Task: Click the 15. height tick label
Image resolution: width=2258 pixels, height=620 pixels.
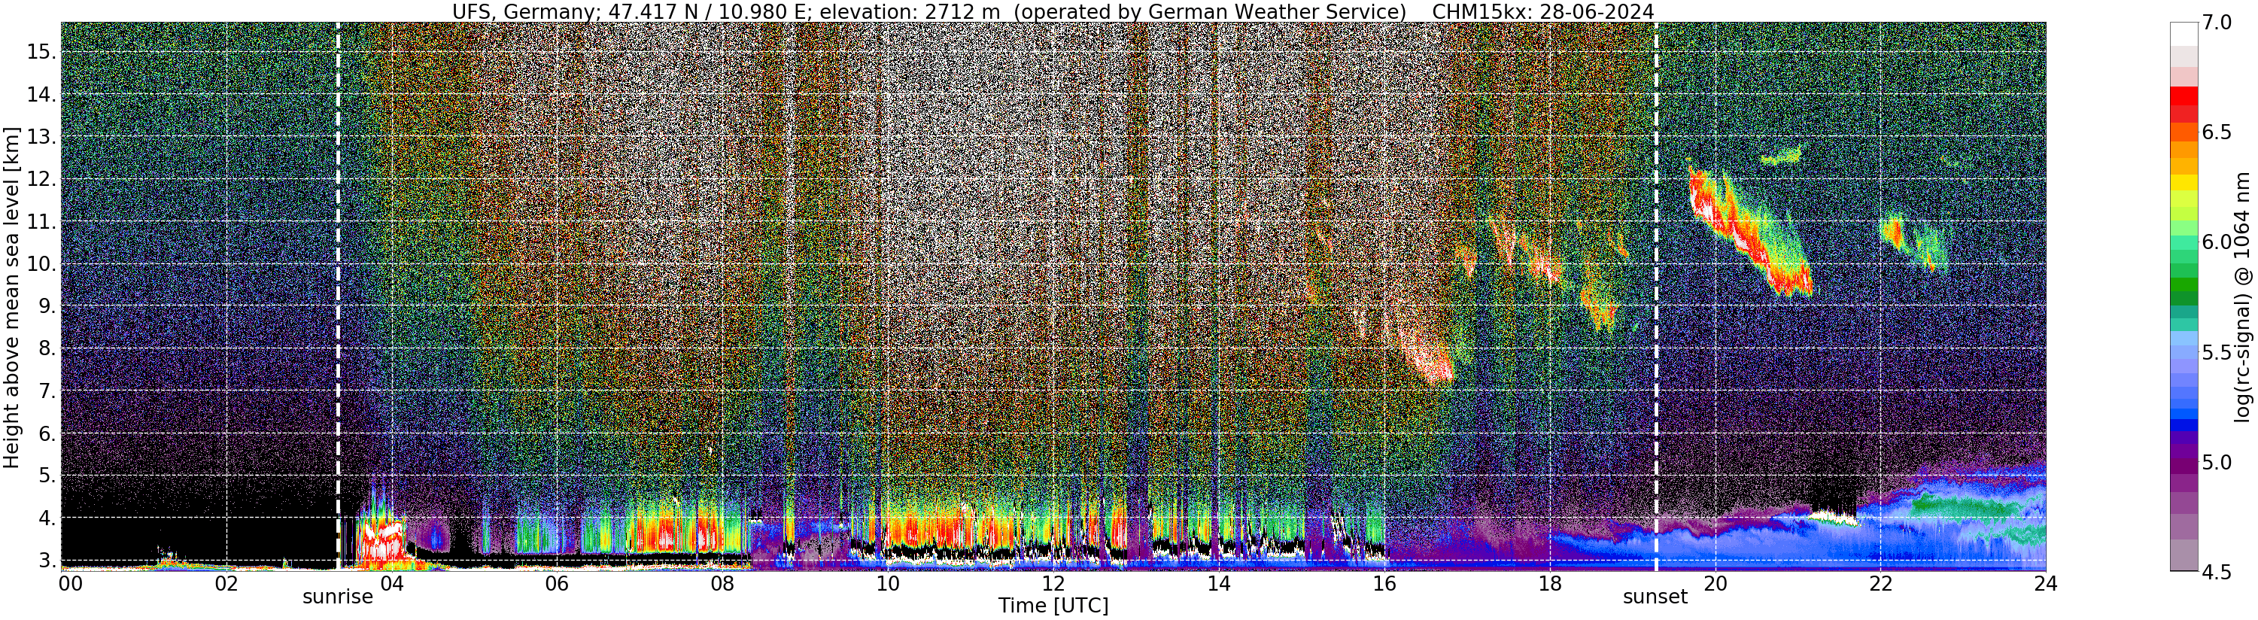Action: pyautogui.click(x=41, y=53)
